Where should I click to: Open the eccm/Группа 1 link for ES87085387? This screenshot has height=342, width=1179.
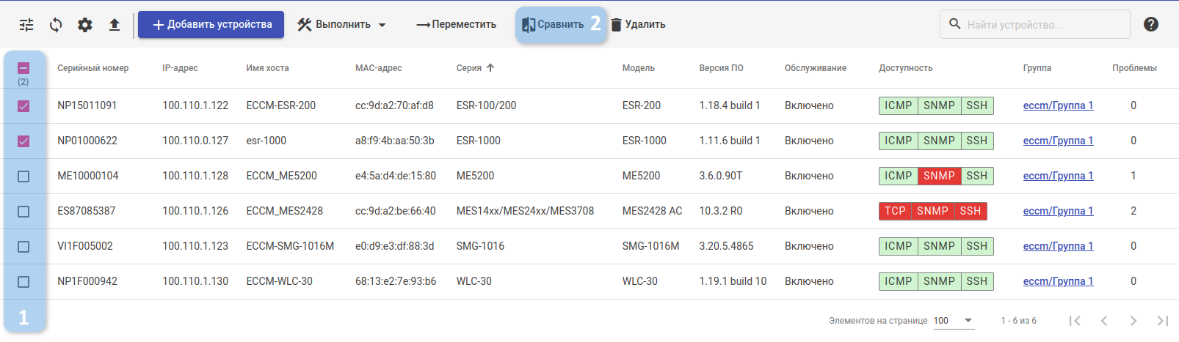click(x=1058, y=211)
